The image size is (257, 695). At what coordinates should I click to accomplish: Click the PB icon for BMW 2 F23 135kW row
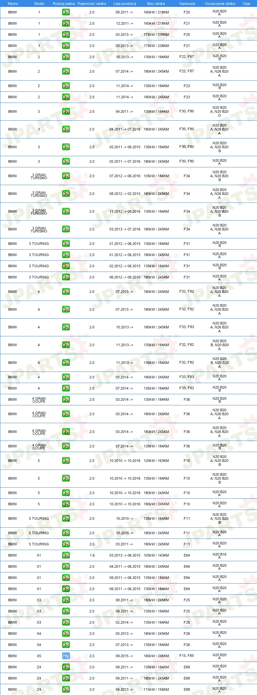click(x=66, y=86)
